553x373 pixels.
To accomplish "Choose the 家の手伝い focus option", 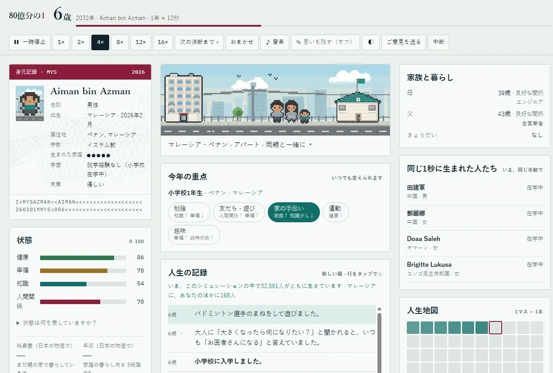I will point(294,212).
